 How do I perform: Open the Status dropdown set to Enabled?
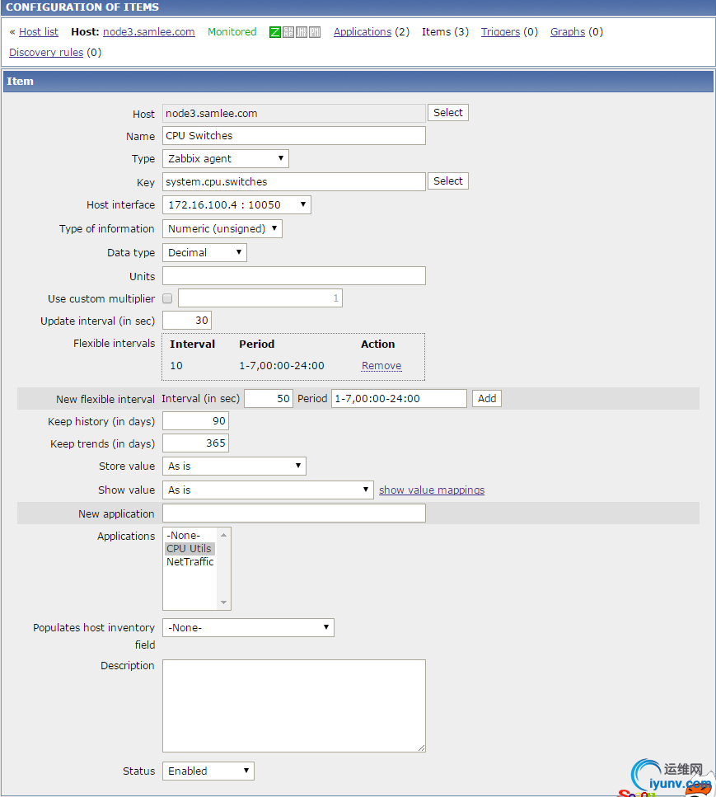click(x=208, y=771)
